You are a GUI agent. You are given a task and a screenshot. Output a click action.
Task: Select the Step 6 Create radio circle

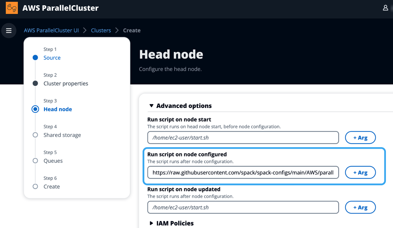point(35,186)
